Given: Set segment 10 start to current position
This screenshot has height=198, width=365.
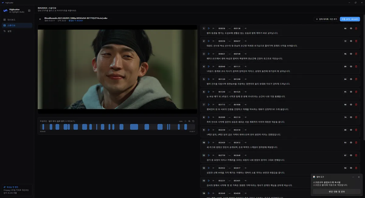Looking at the screenshot, I should click(x=214, y=143).
